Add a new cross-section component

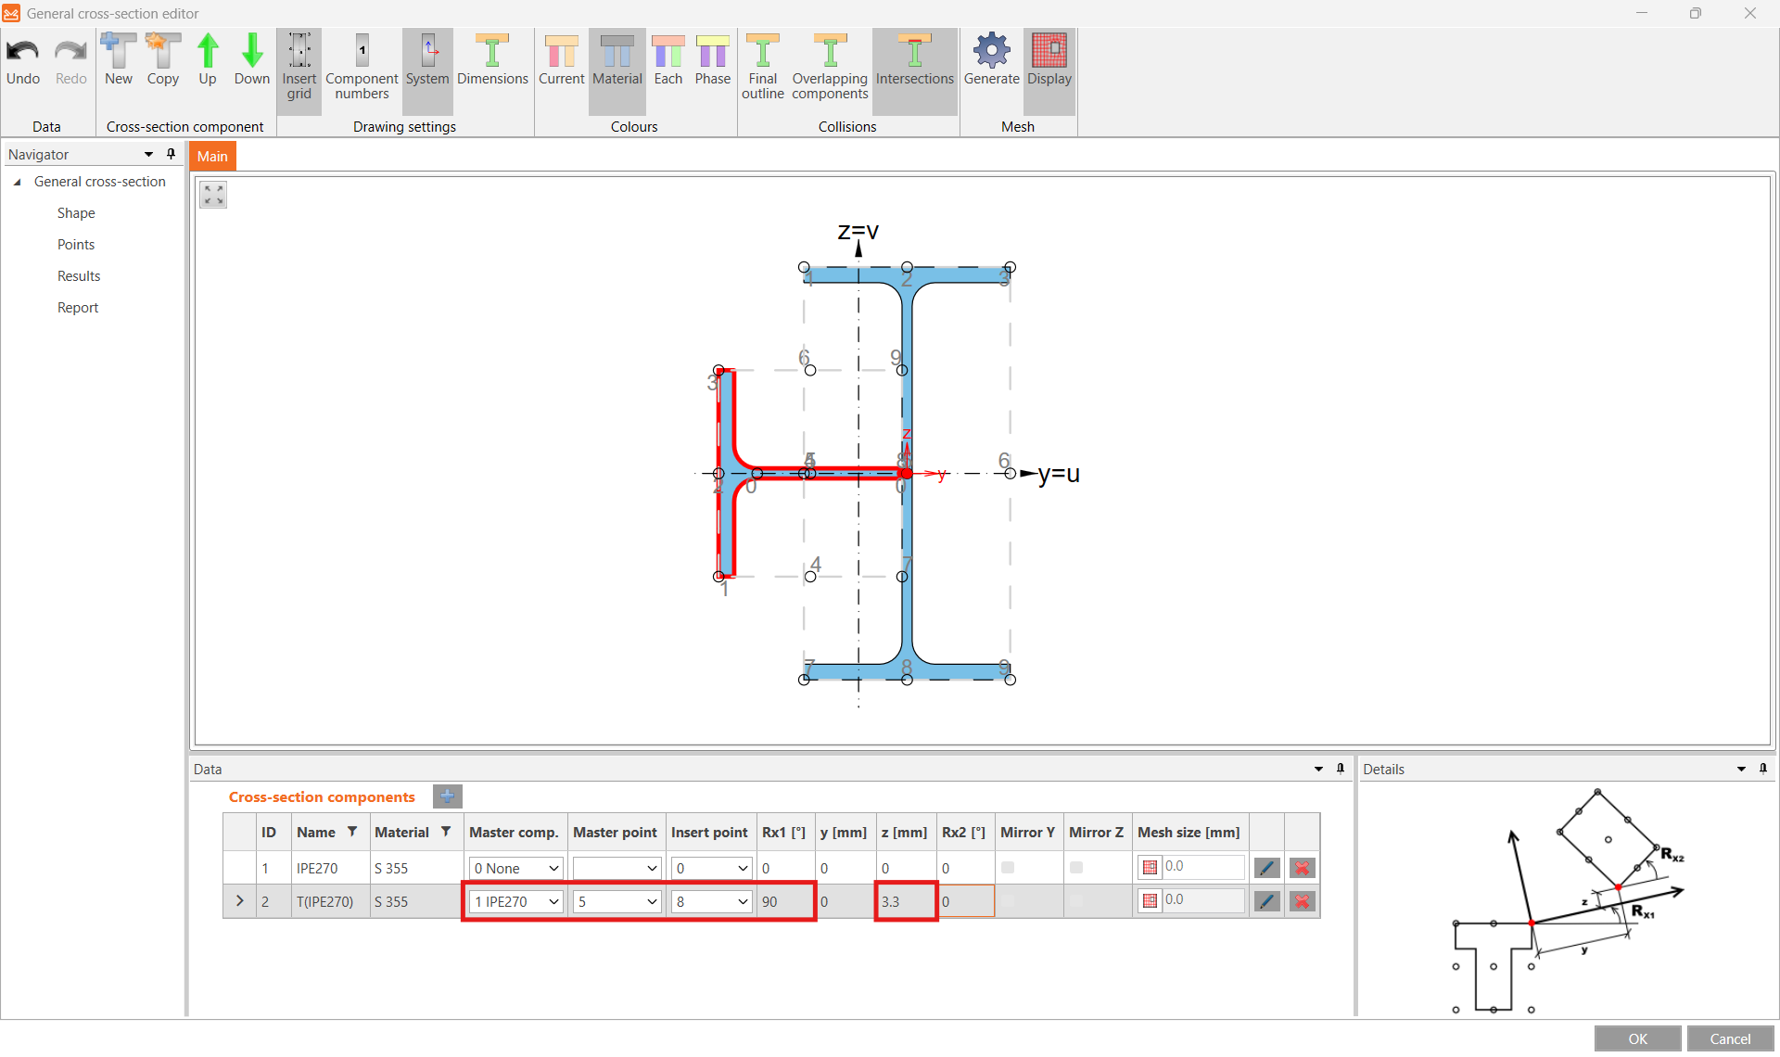(x=448, y=796)
